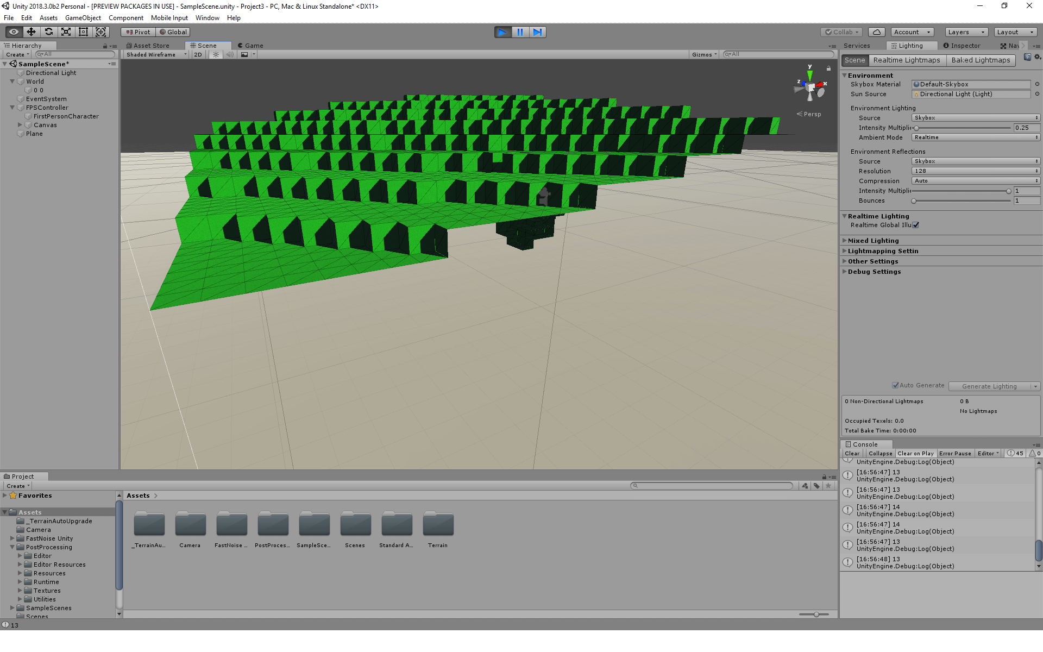Uncheck Realtime Global Illumination checkbox
Screen dimensions: 1043x652
(916, 225)
